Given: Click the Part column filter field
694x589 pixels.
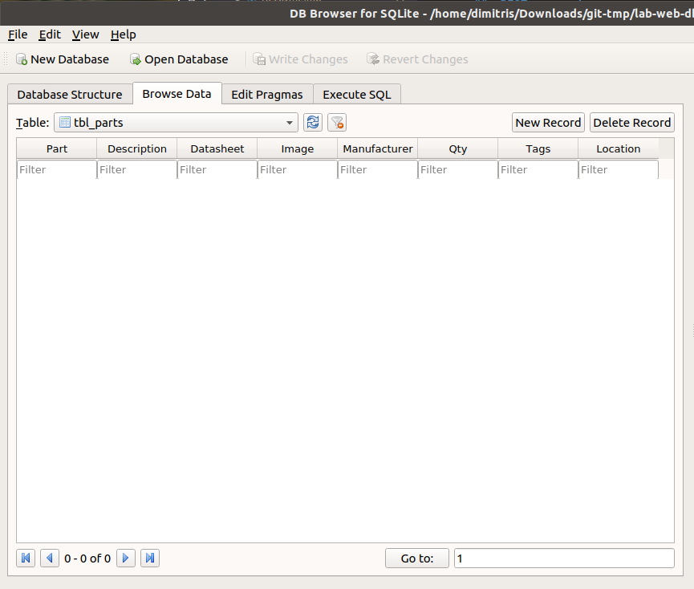Looking at the screenshot, I should (x=56, y=169).
